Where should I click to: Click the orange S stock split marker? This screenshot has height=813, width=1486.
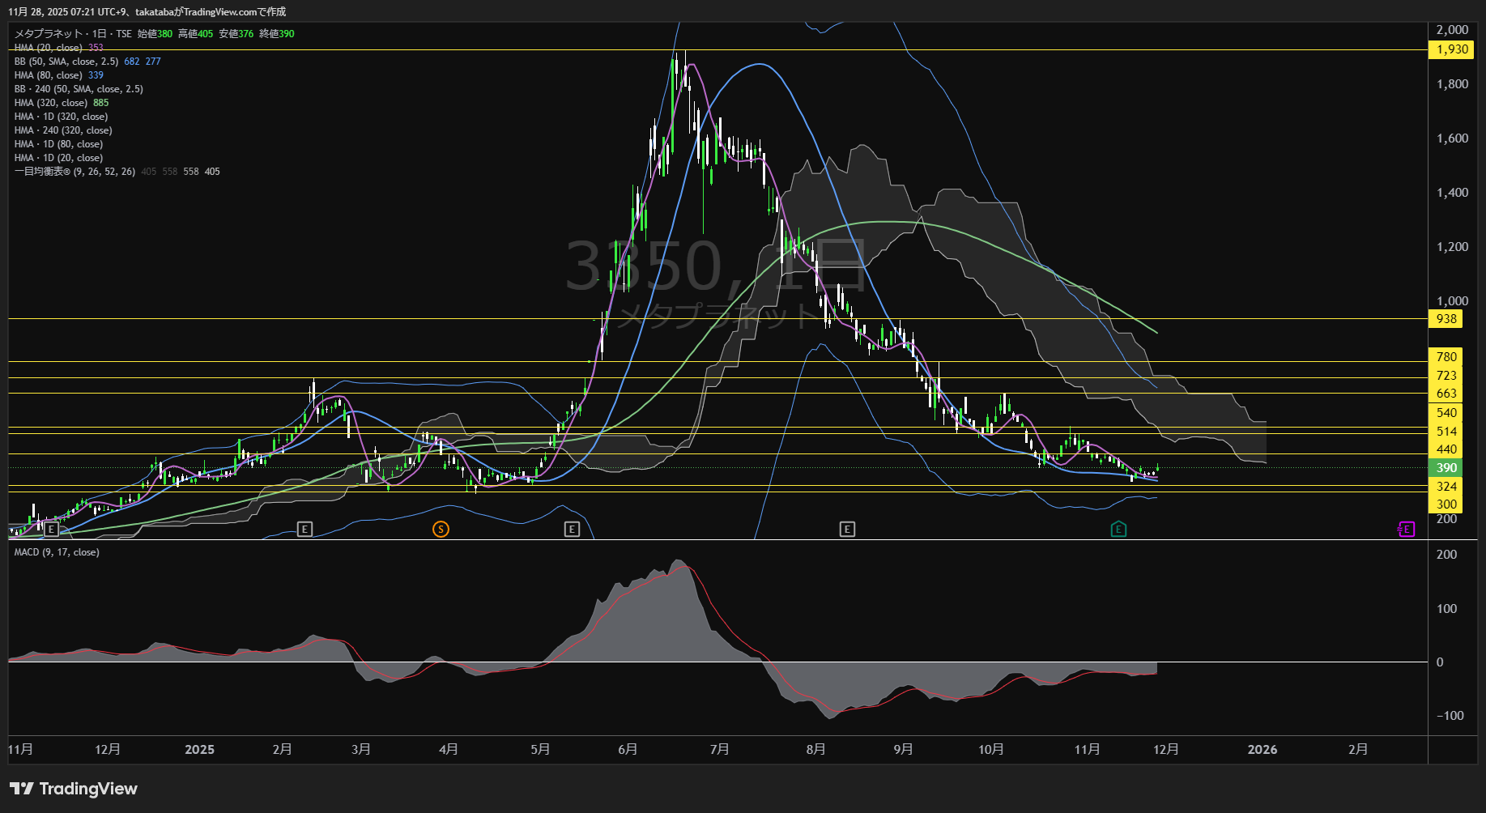coord(441,530)
